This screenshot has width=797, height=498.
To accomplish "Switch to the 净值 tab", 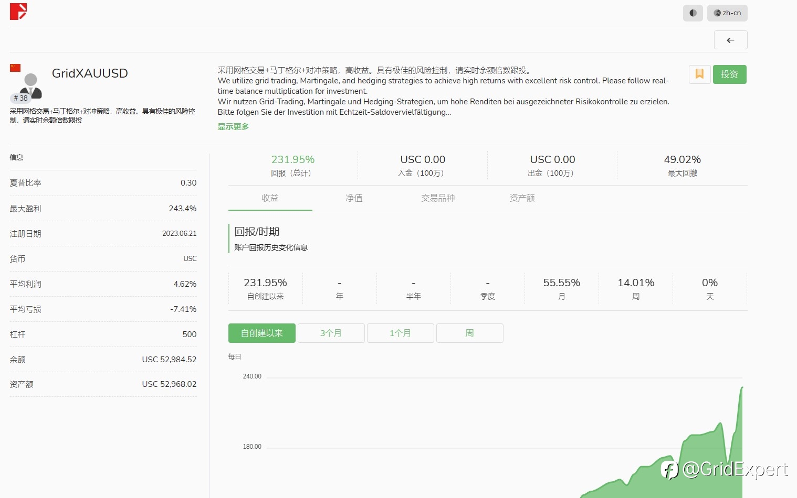I will 354,198.
